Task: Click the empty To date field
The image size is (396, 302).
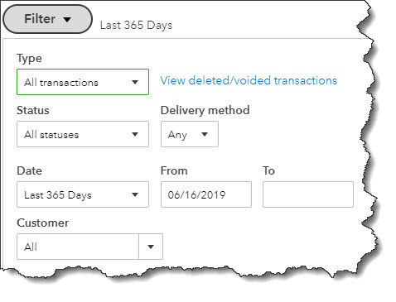Action: pyautogui.click(x=308, y=194)
